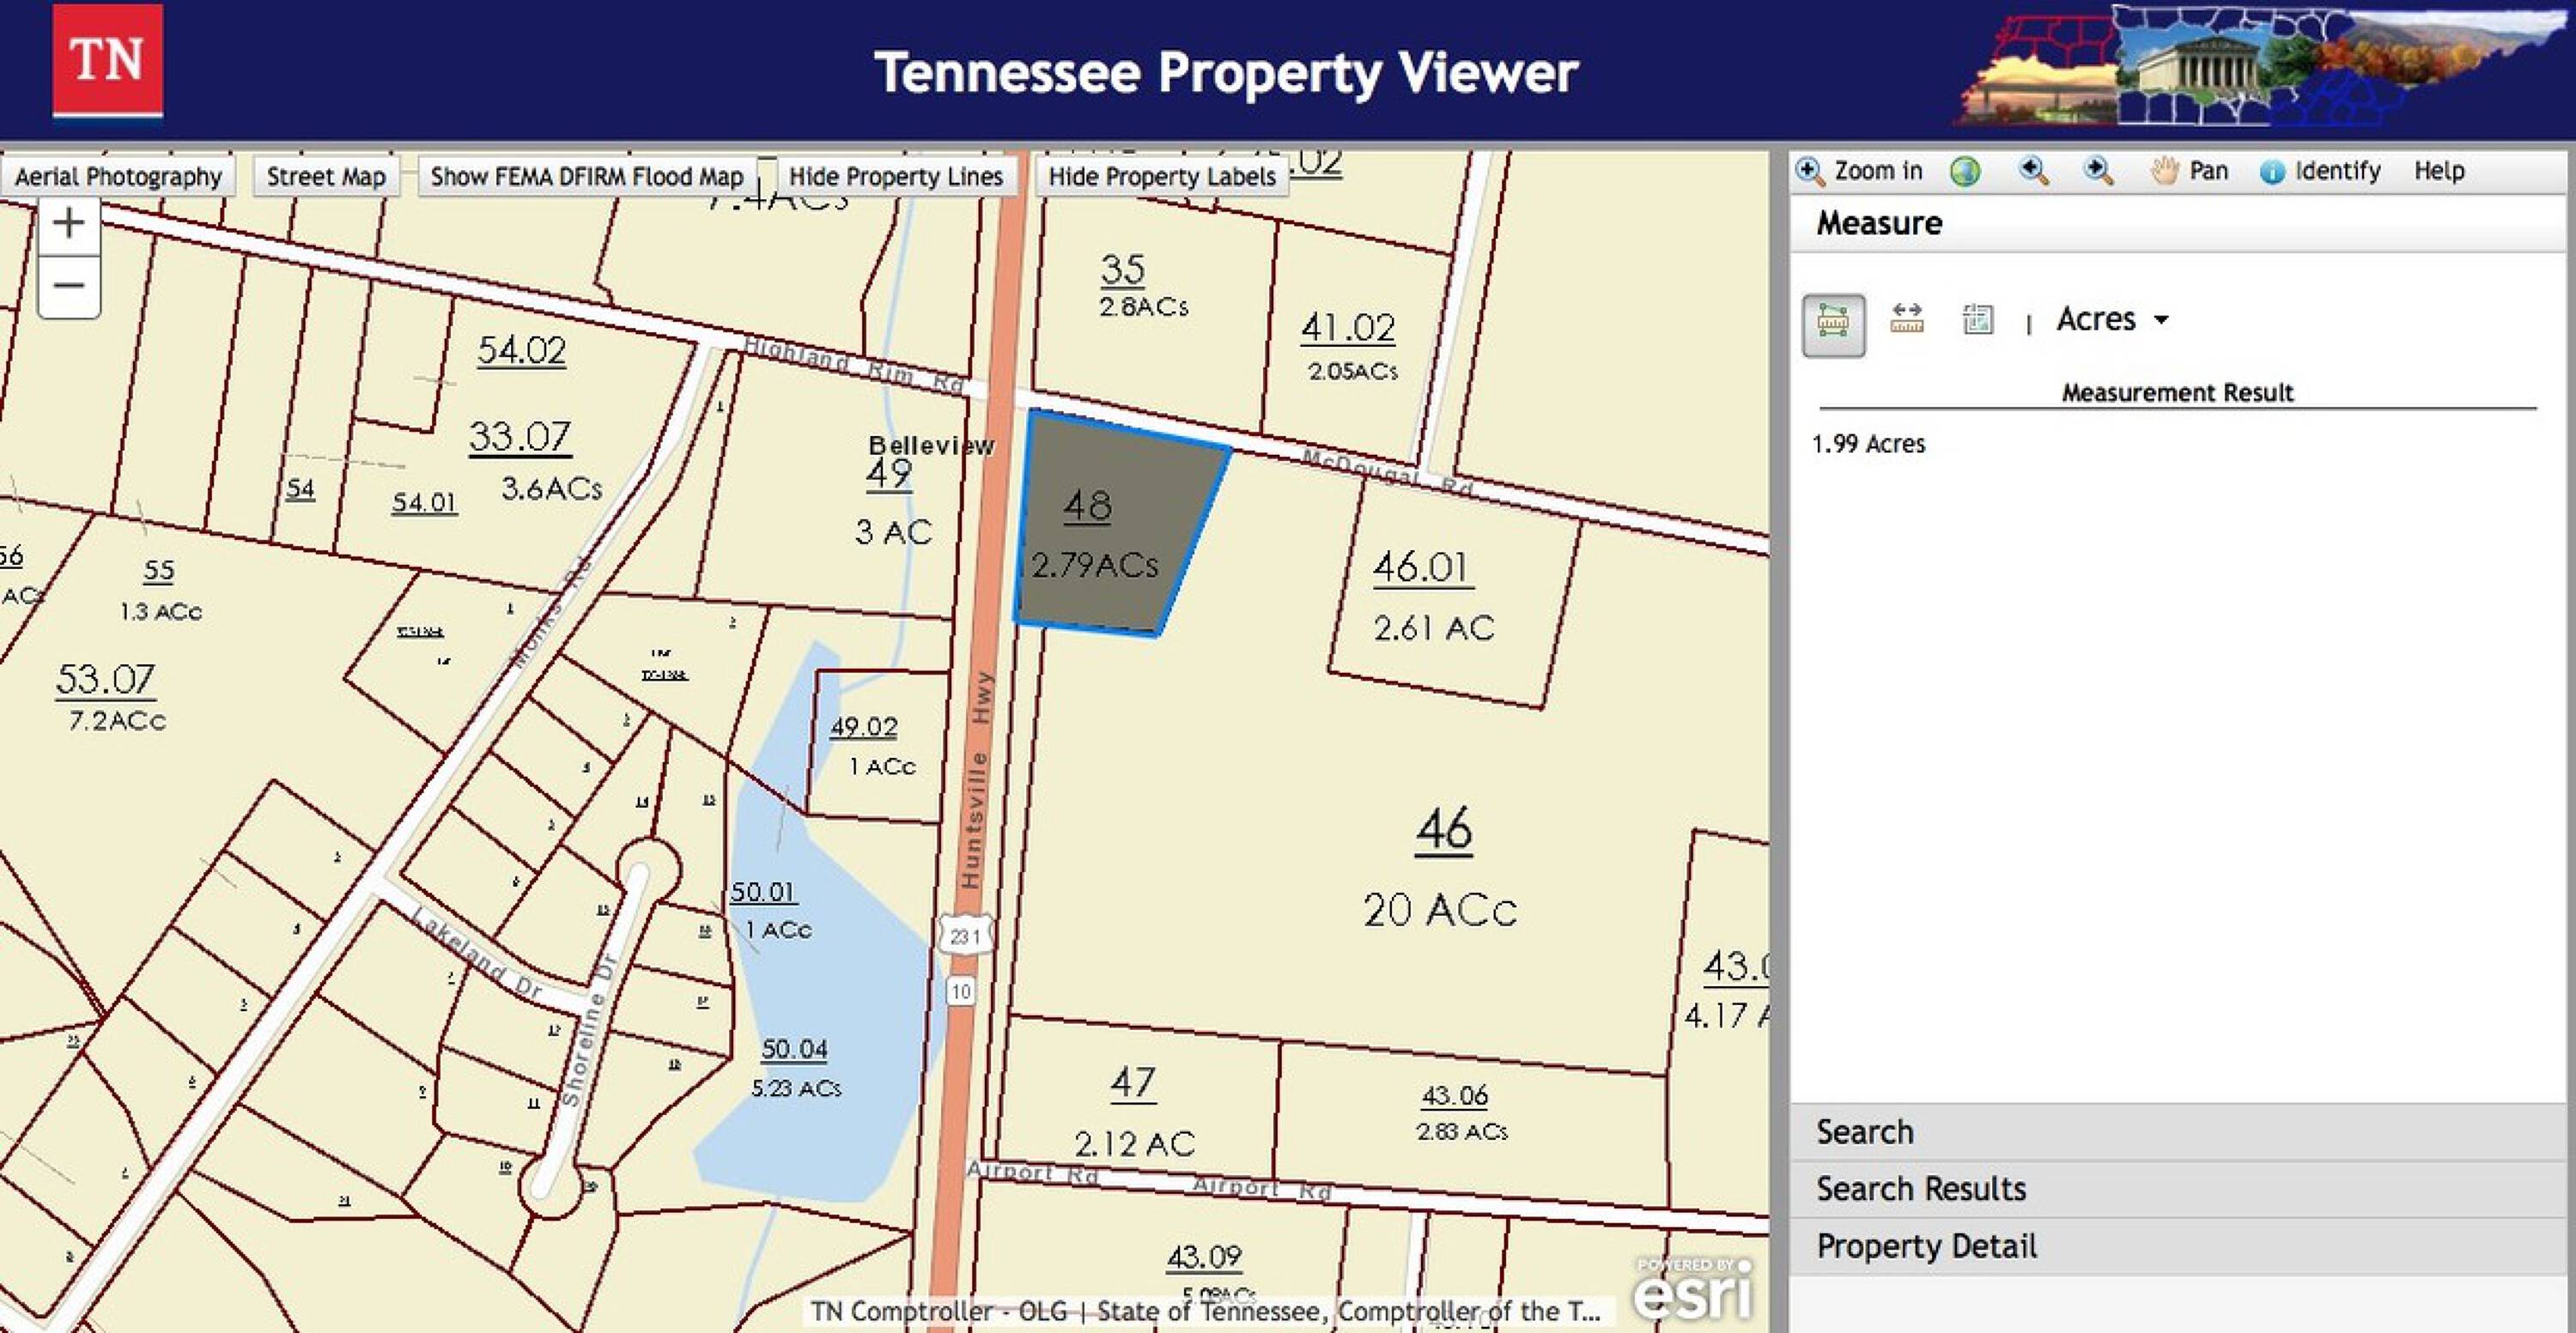Open the Help menu item
2576x1333 pixels.
[2438, 172]
